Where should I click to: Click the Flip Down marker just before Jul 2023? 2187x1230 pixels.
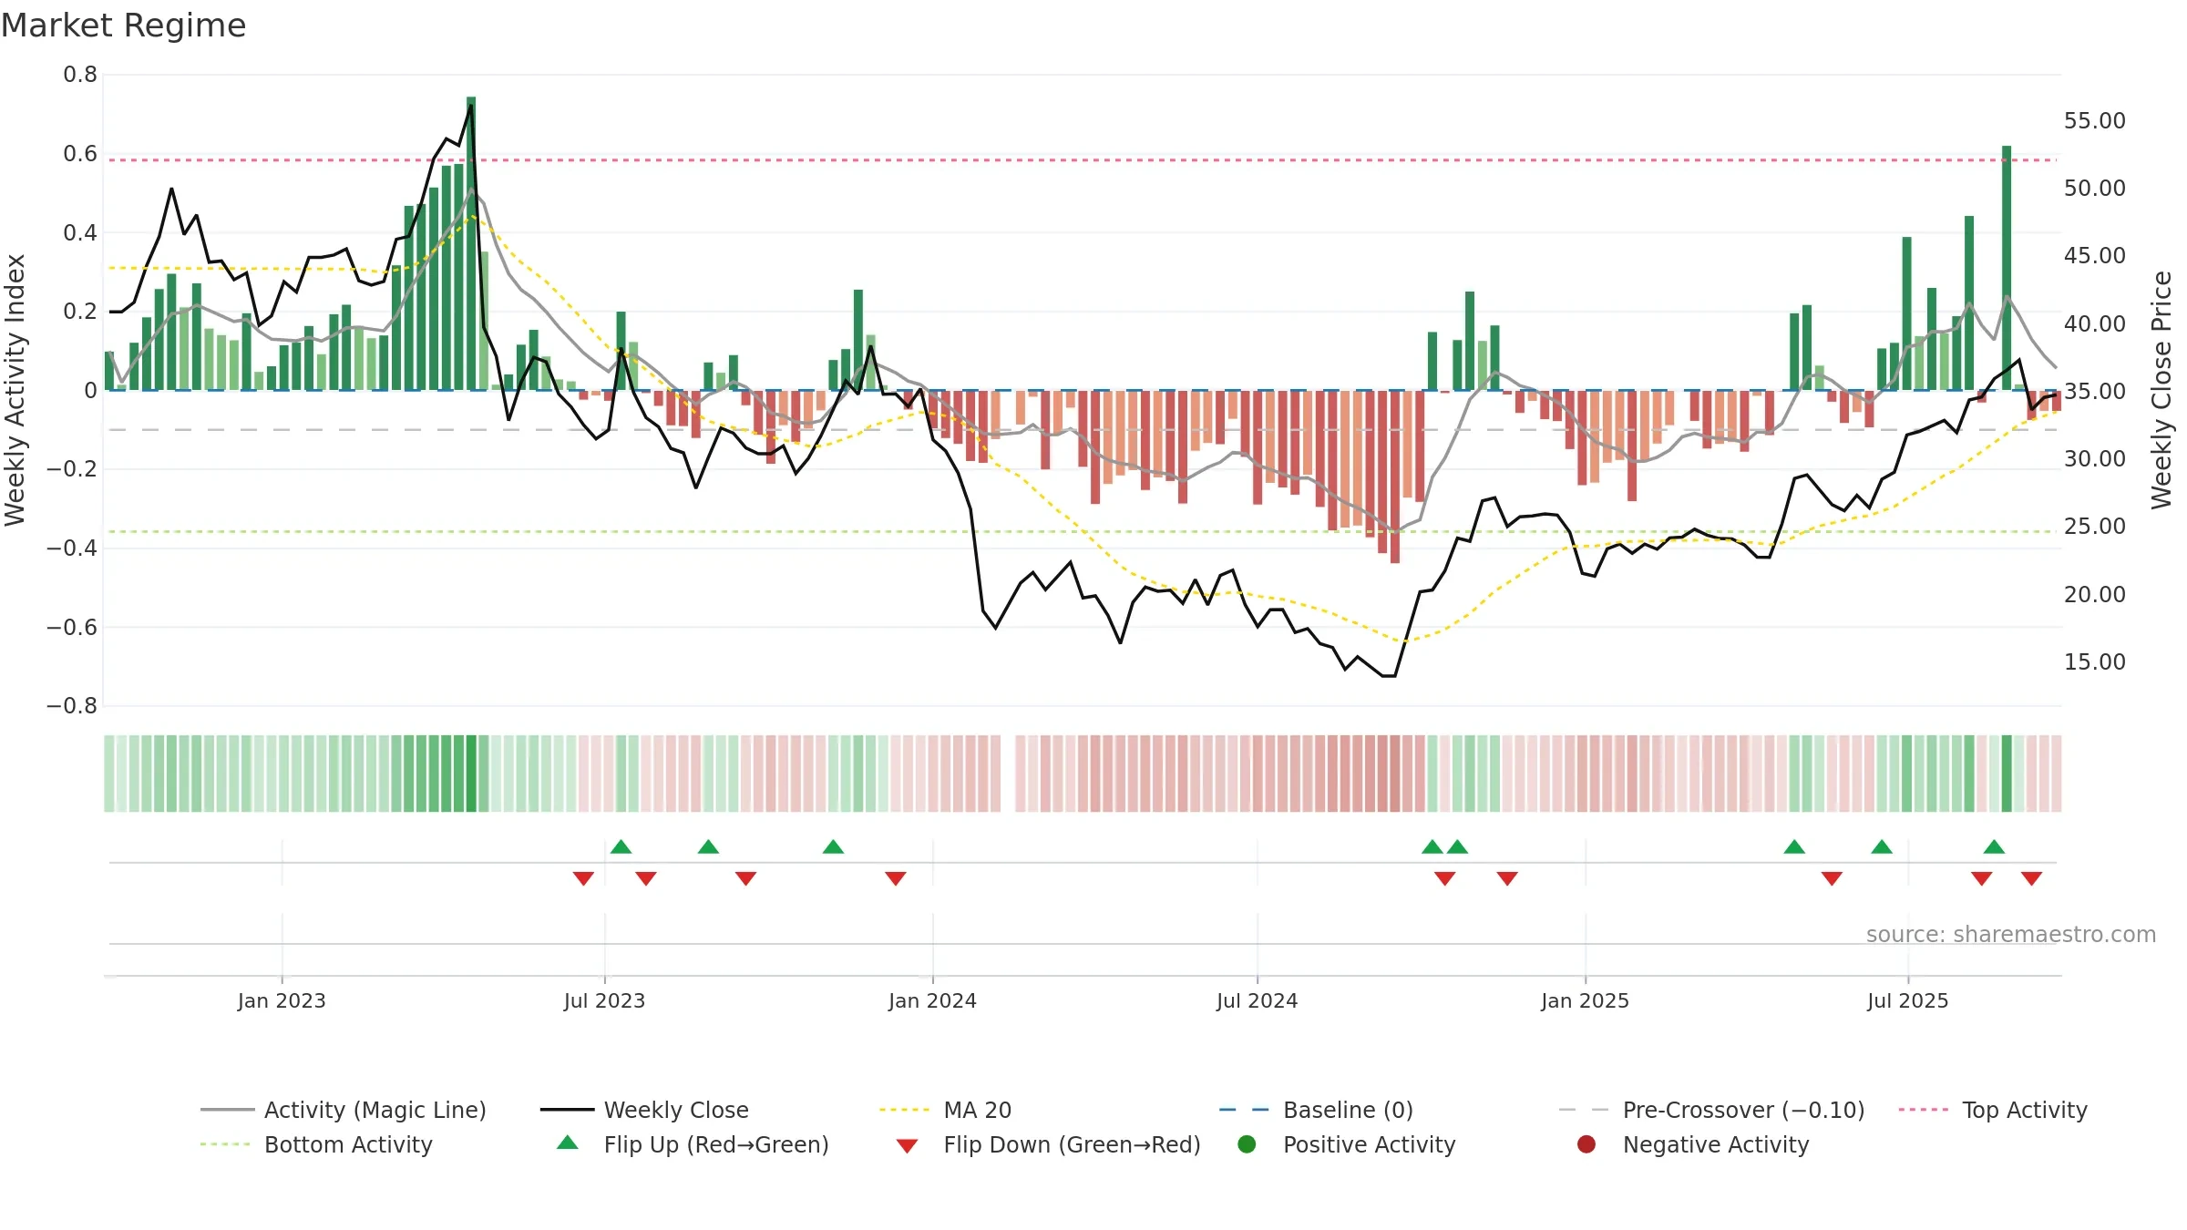[x=583, y=878]
